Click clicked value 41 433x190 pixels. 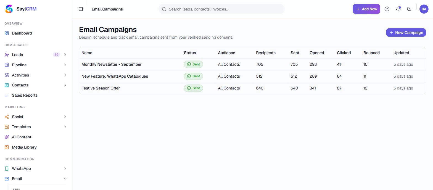(x=339, y=64)
